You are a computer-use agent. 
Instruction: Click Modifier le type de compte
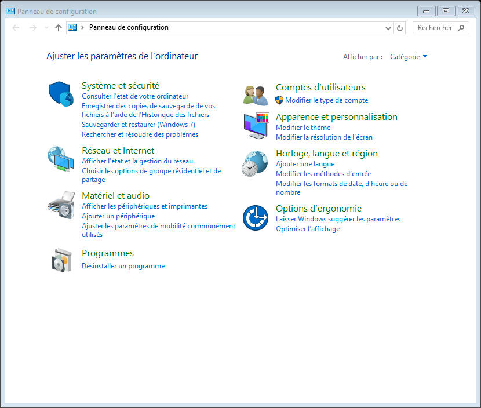click(326, 100)
